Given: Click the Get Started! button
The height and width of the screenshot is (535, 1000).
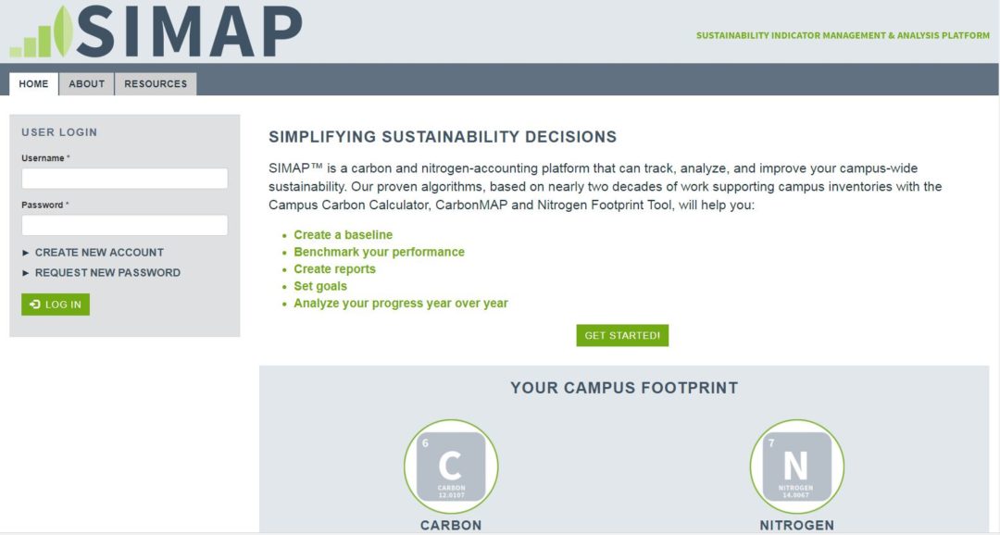Looking at the screenshot, I should (x=622, y=335).
